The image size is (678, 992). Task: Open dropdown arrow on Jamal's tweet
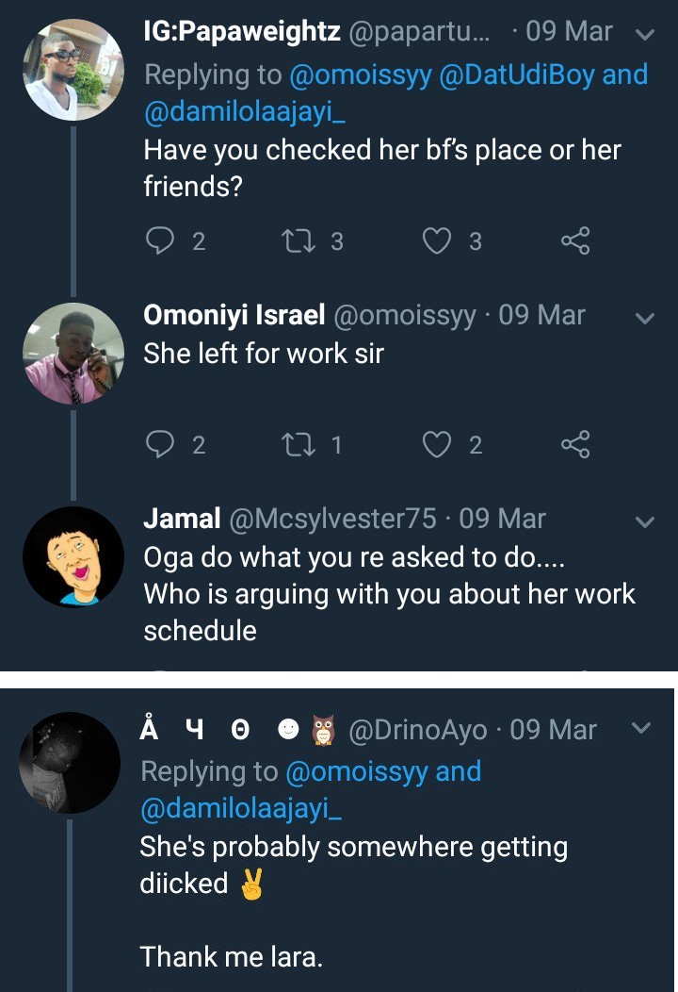click(x=645, y=521)
